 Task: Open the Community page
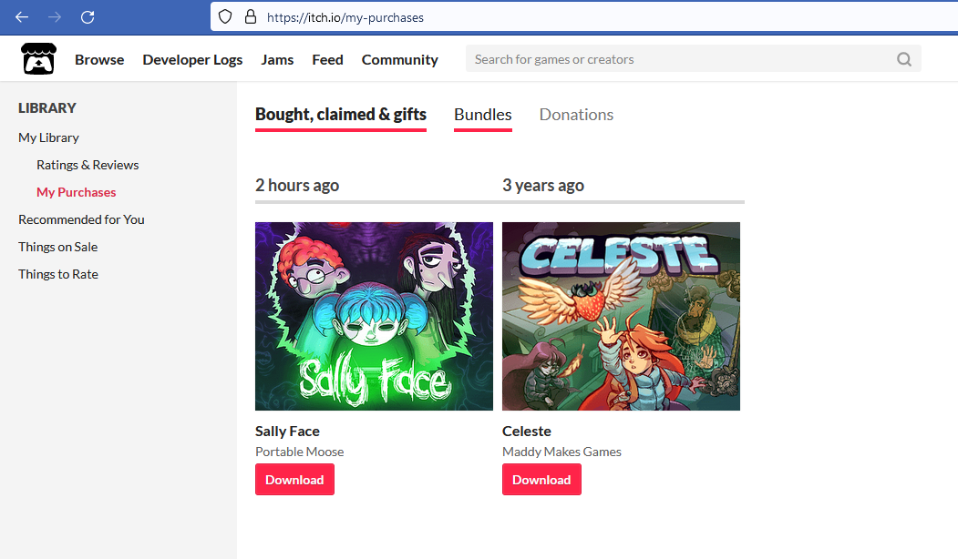(x=399, y=58)
